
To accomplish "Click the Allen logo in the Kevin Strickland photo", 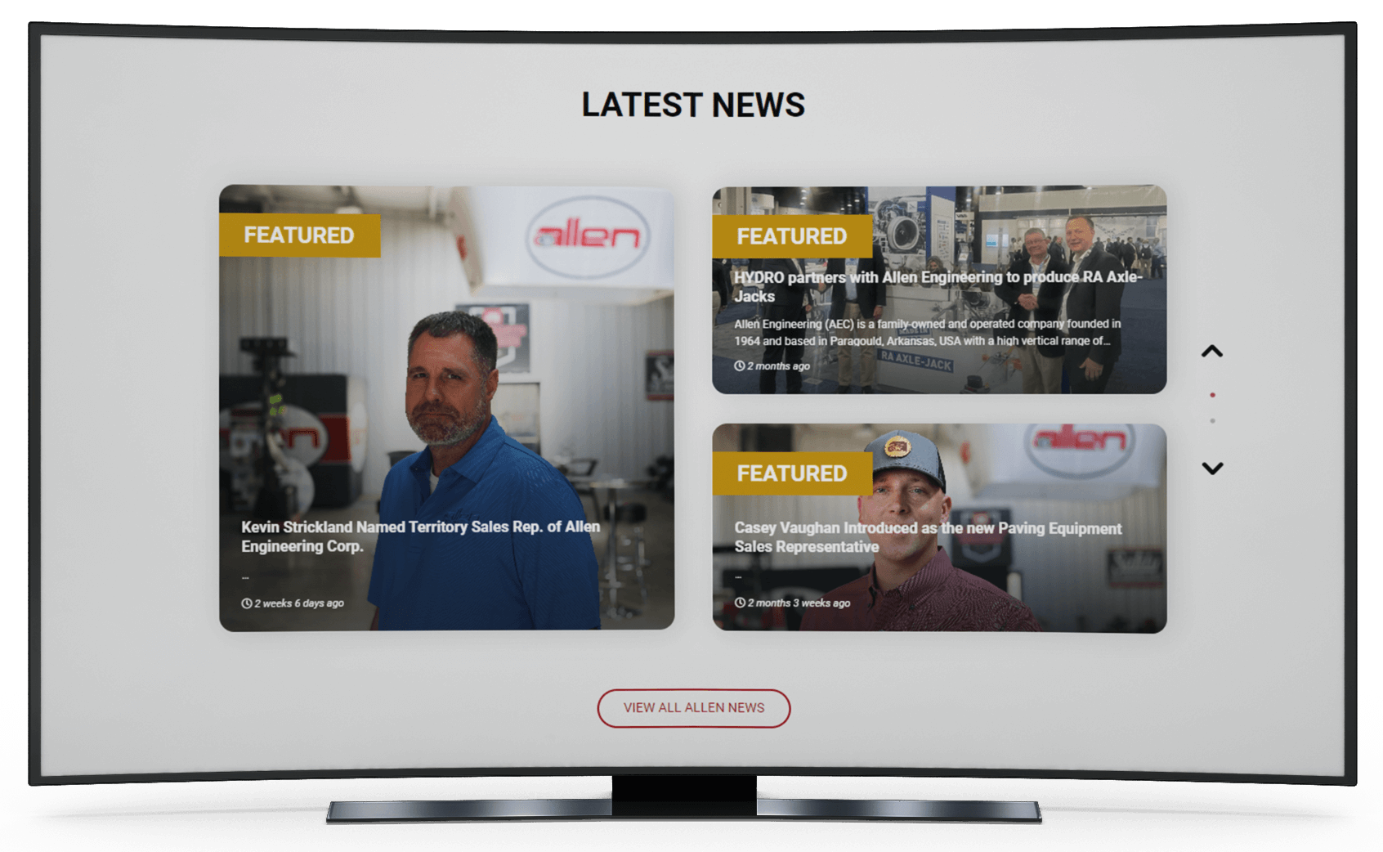I will click(x=587, y=236).
